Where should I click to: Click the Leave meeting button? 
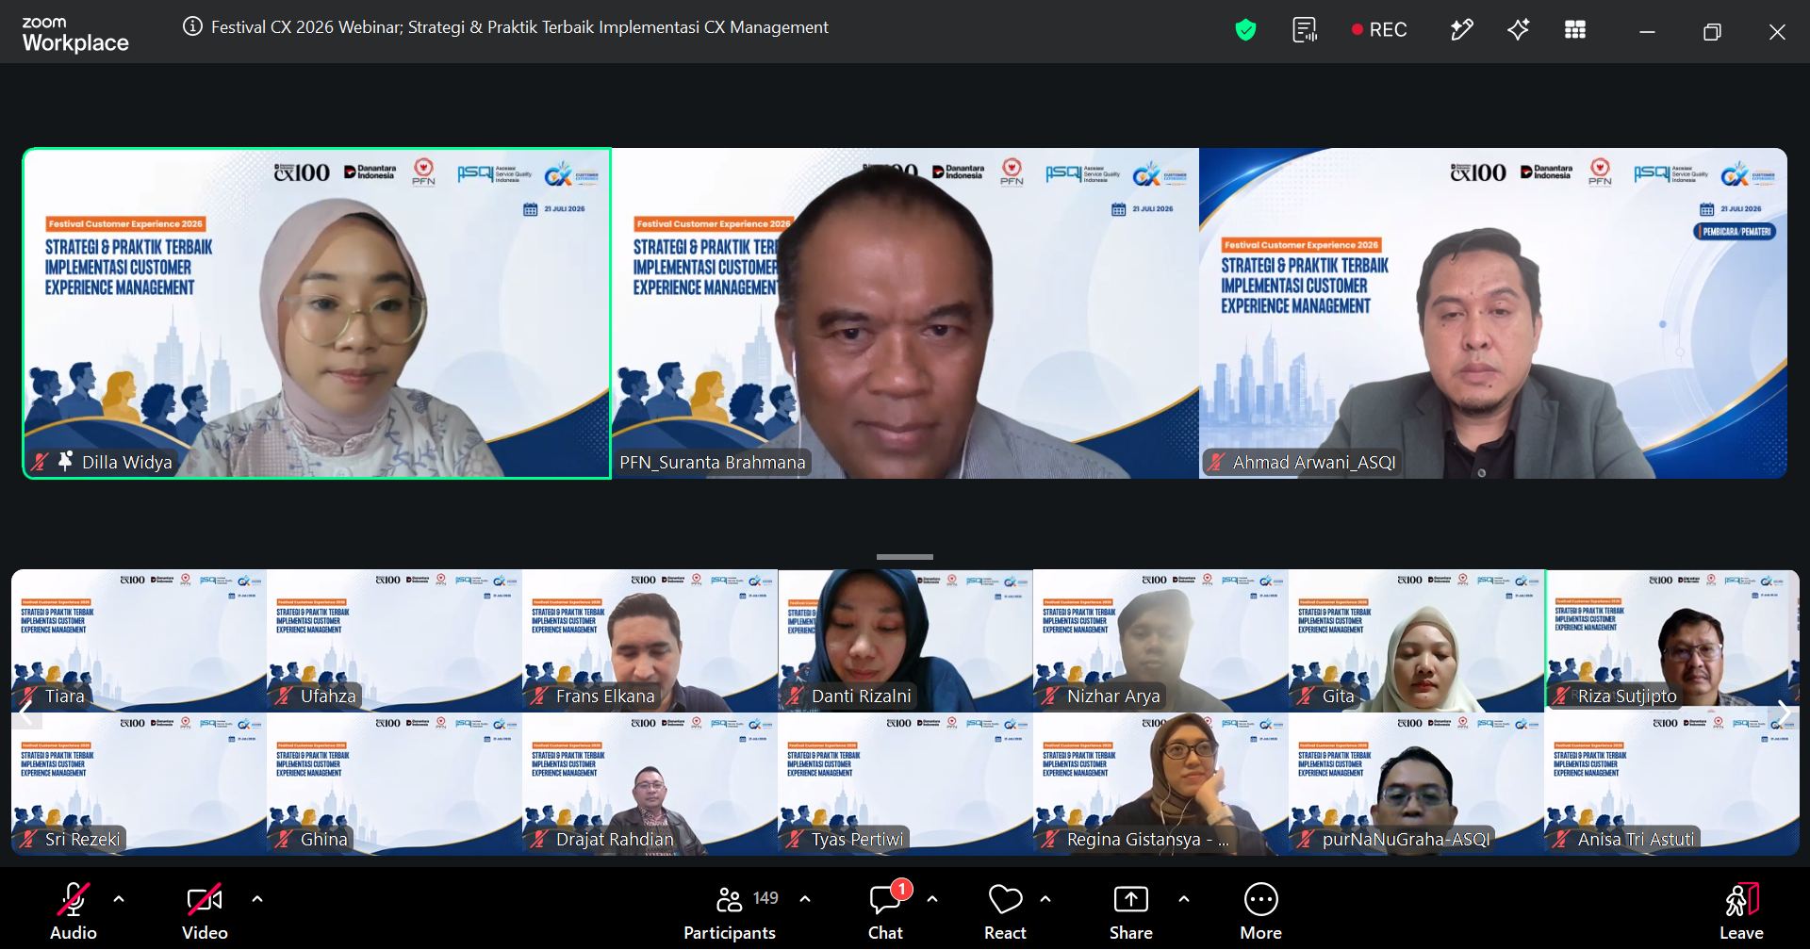tap(1741, 911)
